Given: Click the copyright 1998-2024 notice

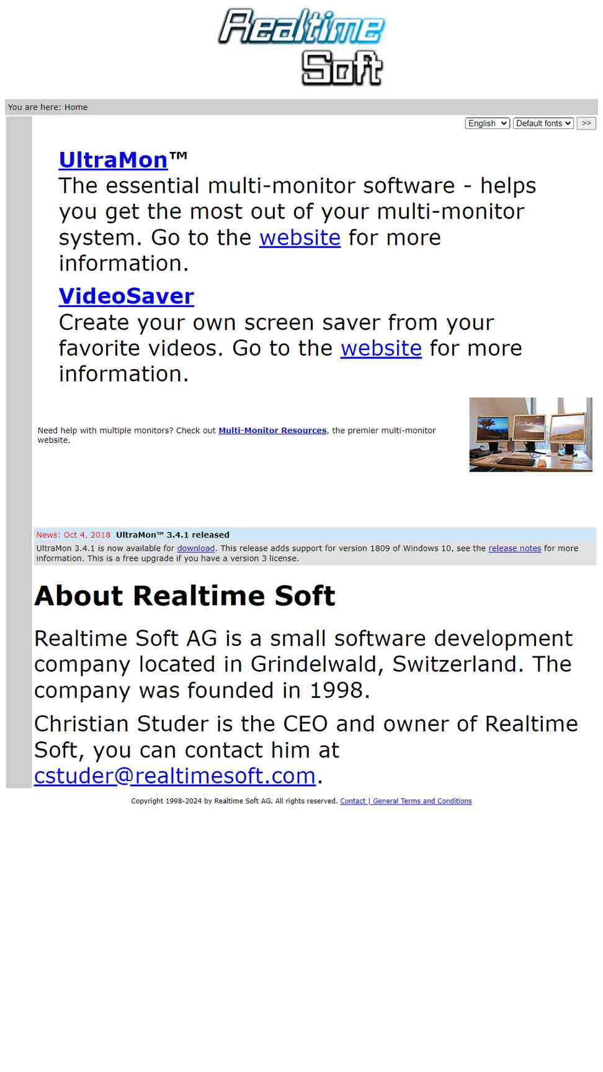Looking at the screenshot, I should click(234, 802).
